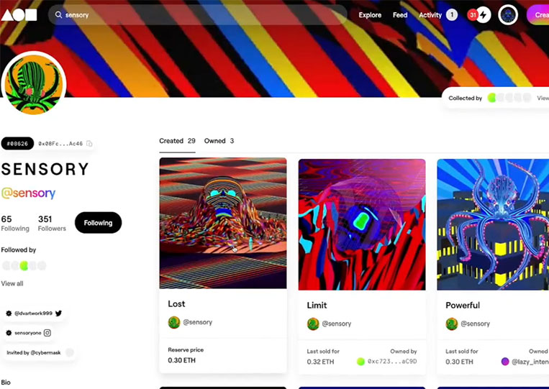Open the Sensory profile picture
This screenshot has width=549, height=389.
[x=34, y=84]
